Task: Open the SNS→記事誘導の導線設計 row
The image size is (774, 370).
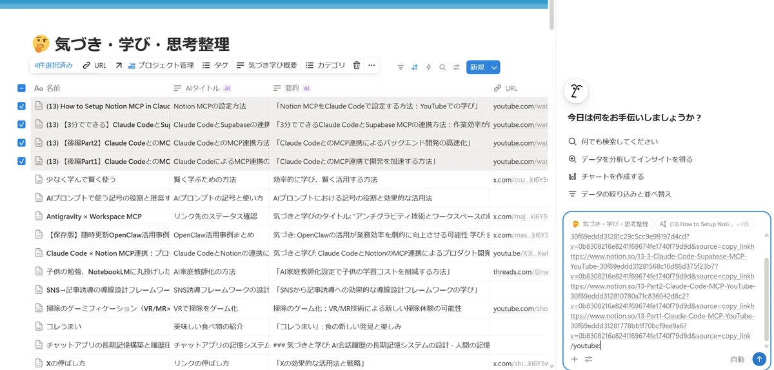Action: [108, 290]
